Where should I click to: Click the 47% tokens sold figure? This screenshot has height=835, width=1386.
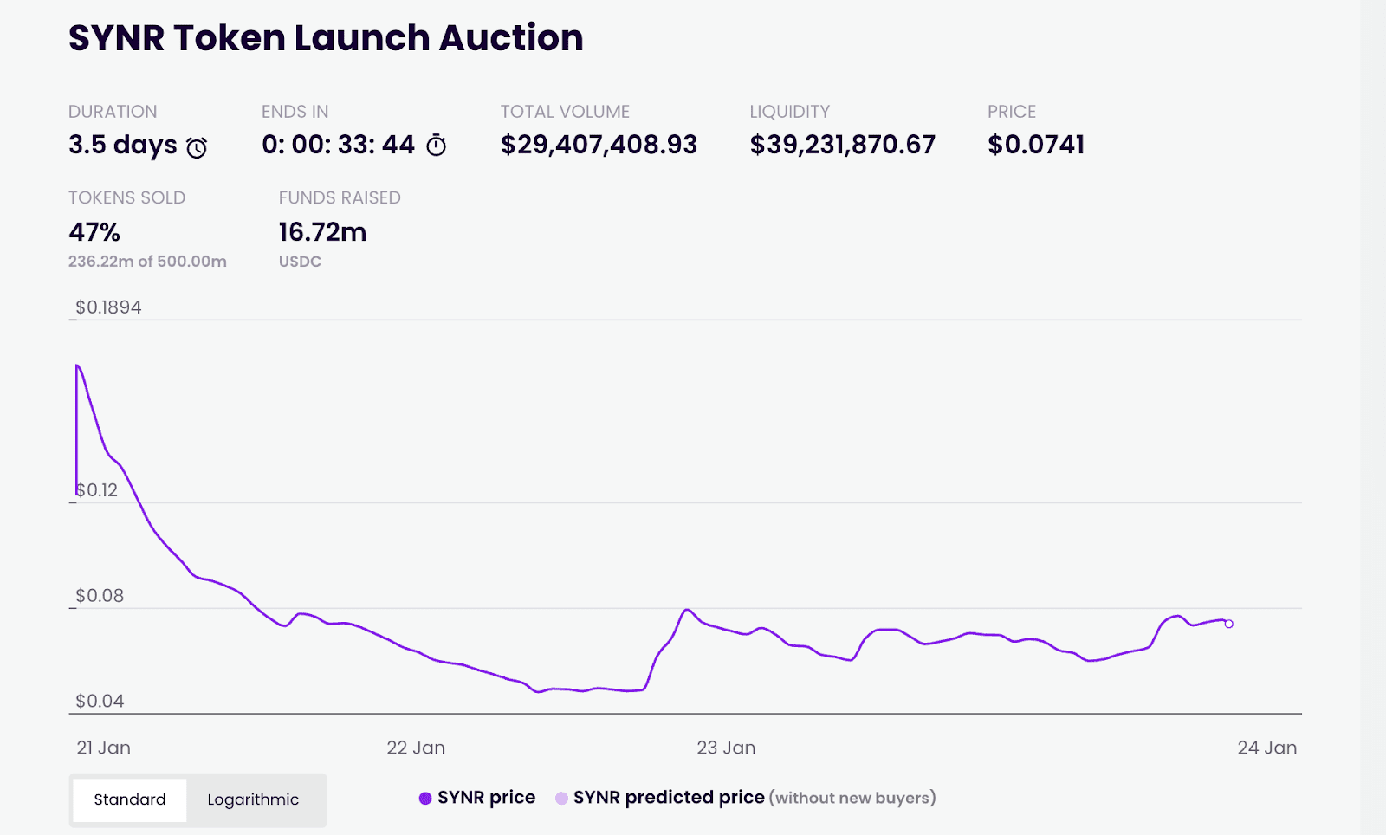[x=94, y=232]
